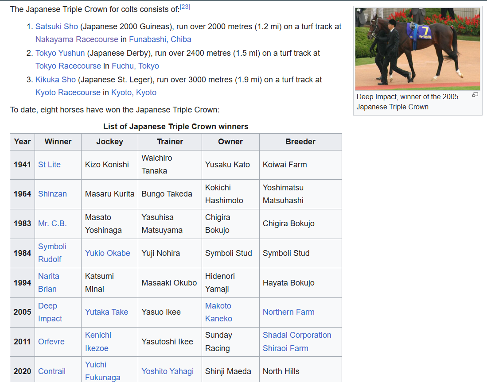Select the 1941 year cell
Image resolution: width=487 pixels, height=382 pixels.
pyautogui.click(x=22, y=165)
